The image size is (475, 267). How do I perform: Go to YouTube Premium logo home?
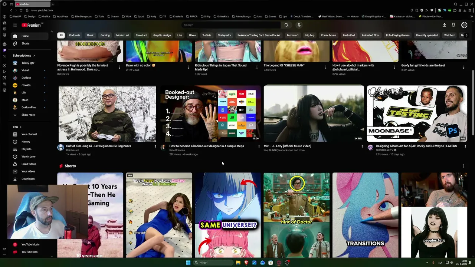pyautogui.click(x=31, y=25)
